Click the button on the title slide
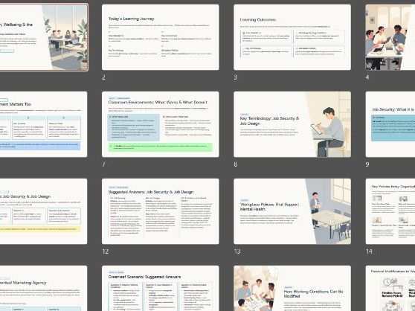 tap(7, 51)
